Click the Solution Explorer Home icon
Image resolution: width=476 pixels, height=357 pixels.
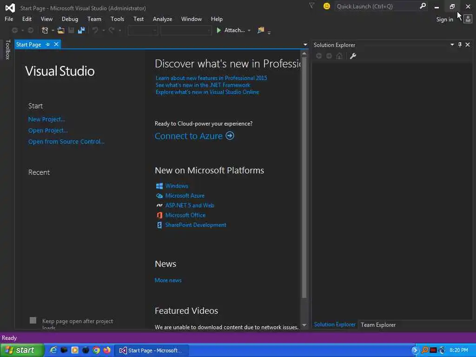click(x=339, y=56)
